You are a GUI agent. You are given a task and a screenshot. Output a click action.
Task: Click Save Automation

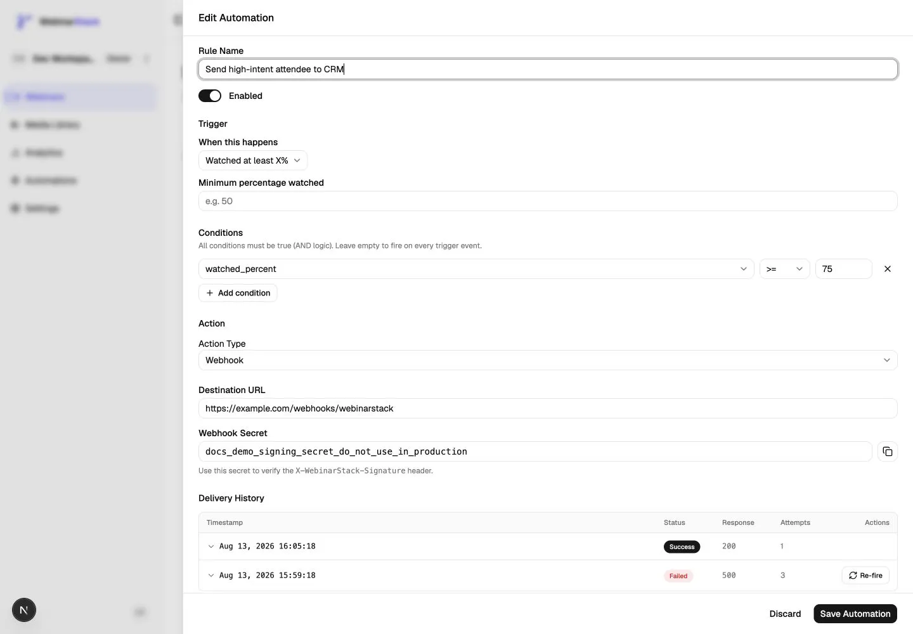point(855,614)
